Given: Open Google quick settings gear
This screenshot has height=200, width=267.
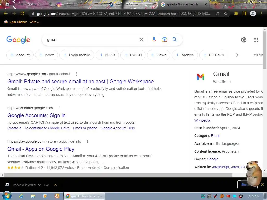Looking at the screenshot, I should point(244,40).
